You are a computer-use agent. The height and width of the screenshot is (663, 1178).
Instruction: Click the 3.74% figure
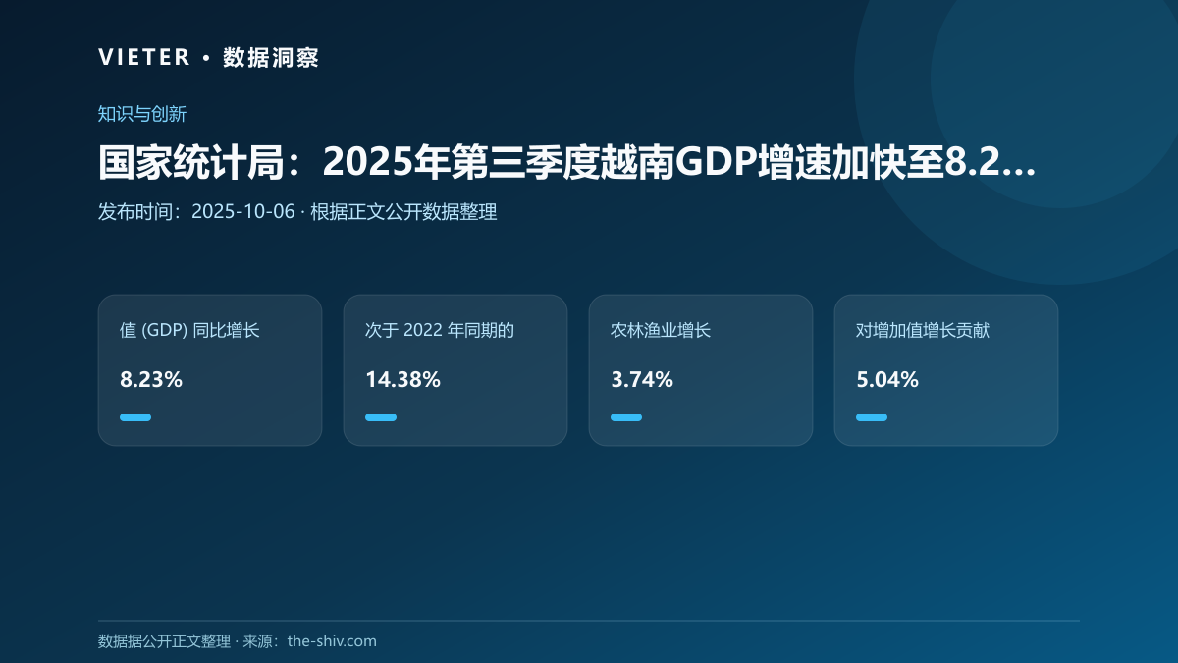tap(642, 380)
